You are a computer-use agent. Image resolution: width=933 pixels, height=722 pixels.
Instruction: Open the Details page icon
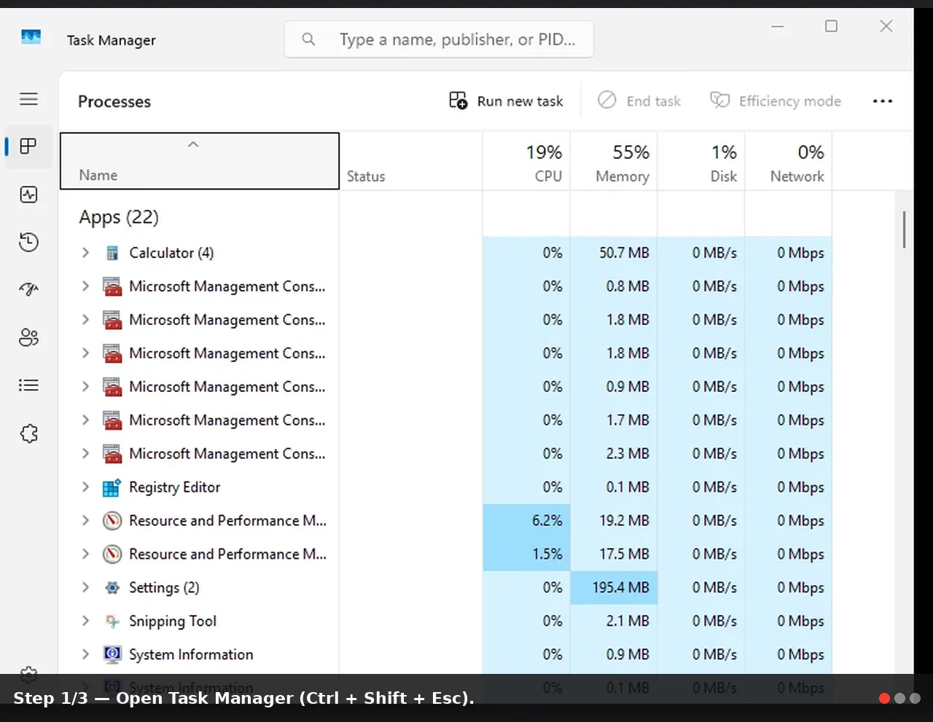[x=28, y=385]
